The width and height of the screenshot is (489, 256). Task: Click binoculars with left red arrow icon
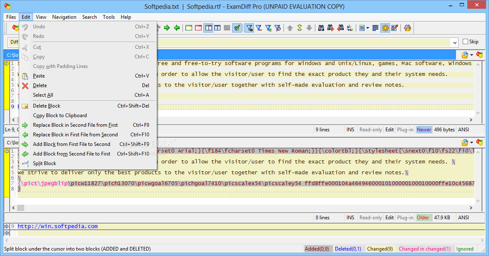(340, 28)
